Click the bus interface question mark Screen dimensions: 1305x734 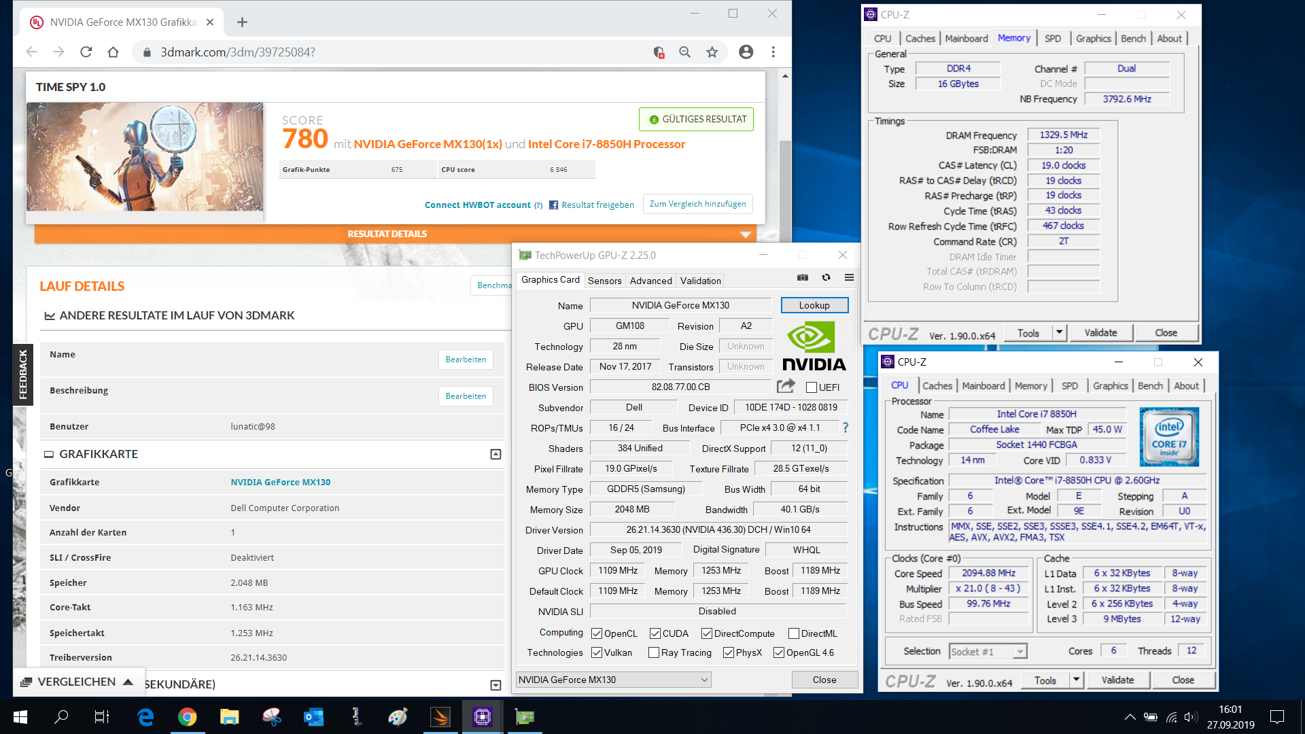pyautogui.click(x=846, y=427)
